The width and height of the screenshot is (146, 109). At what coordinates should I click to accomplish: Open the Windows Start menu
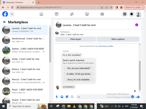coord(3,106)
